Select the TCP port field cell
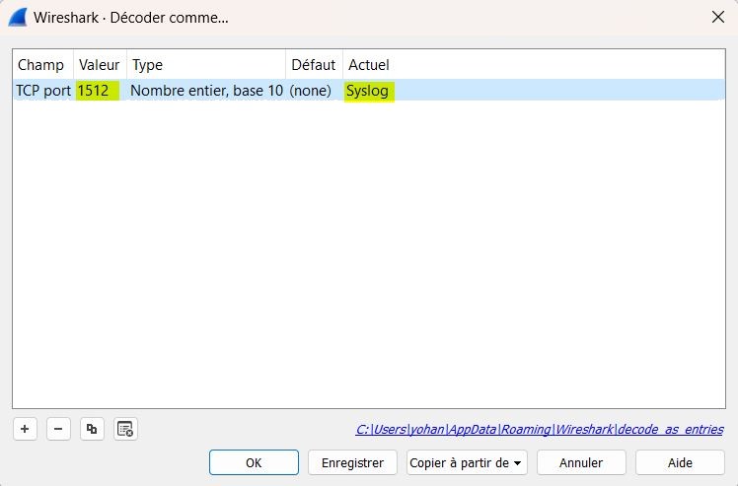The image size is (738, 486). [43, 91]
